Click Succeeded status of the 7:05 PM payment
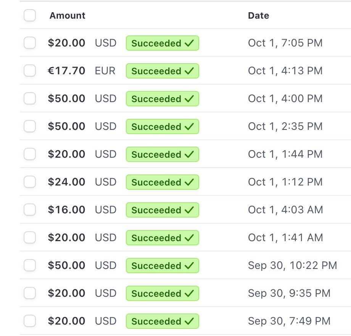351x336 pixels. coord(163,43)
